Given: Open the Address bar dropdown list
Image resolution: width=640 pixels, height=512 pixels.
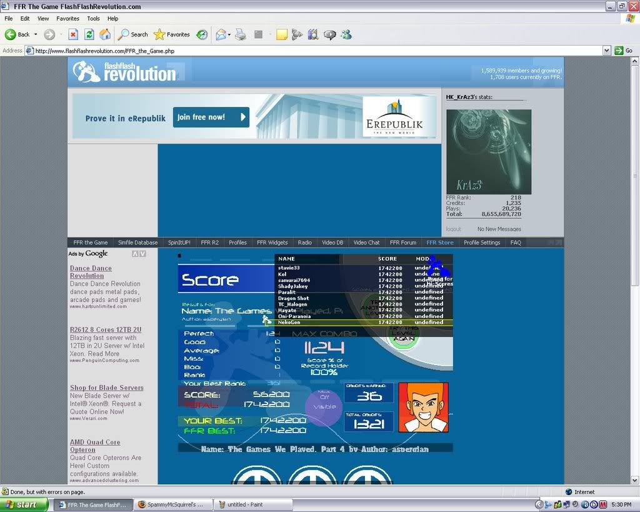Looking at the screenshot, I should 606,51.
